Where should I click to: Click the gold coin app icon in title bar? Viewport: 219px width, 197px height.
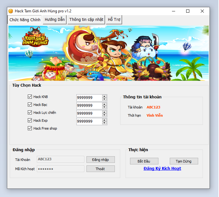[x=11, y=11]
